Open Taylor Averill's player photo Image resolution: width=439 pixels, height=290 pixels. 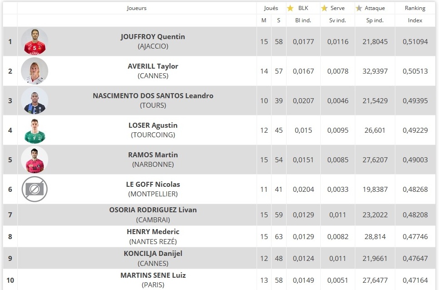[35, 71]
